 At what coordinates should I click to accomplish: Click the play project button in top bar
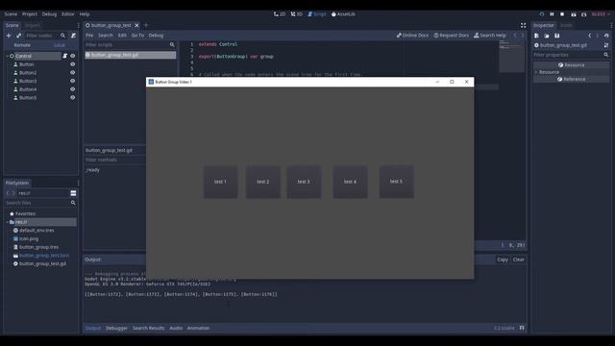(x=542, y=14)
